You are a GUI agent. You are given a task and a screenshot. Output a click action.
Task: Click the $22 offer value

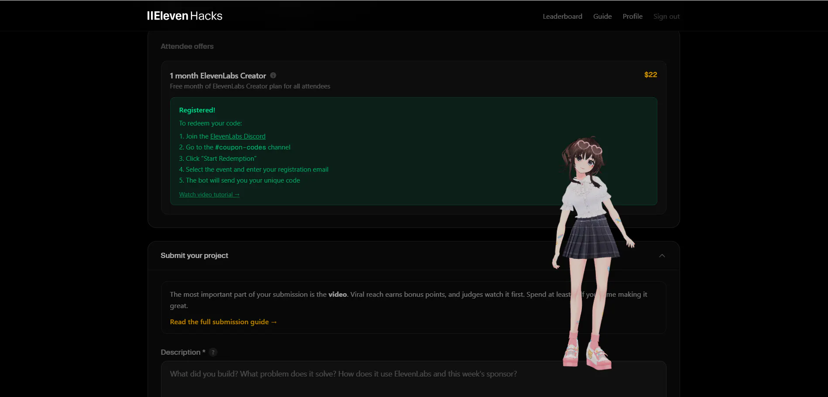650,75
